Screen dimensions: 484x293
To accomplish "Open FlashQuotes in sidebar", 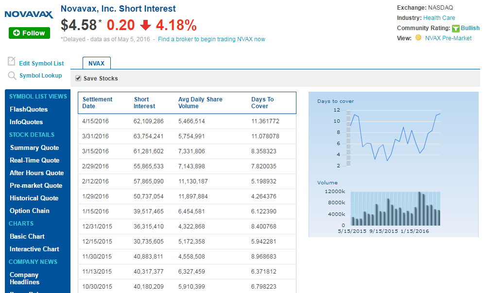I will coord(29,109).
